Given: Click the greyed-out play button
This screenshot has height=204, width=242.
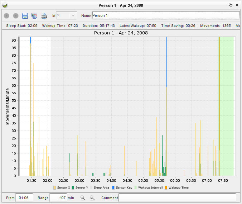Looking at the screenshot, I should point(6,16).
